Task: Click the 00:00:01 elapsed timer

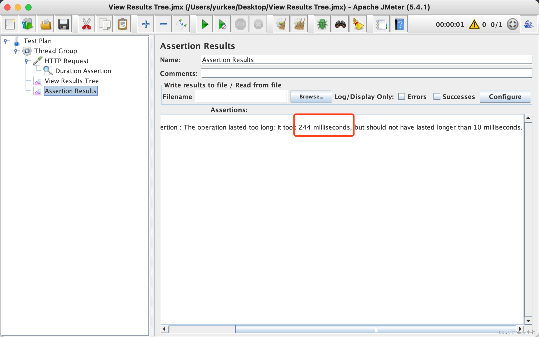Action: coord(450,24)
